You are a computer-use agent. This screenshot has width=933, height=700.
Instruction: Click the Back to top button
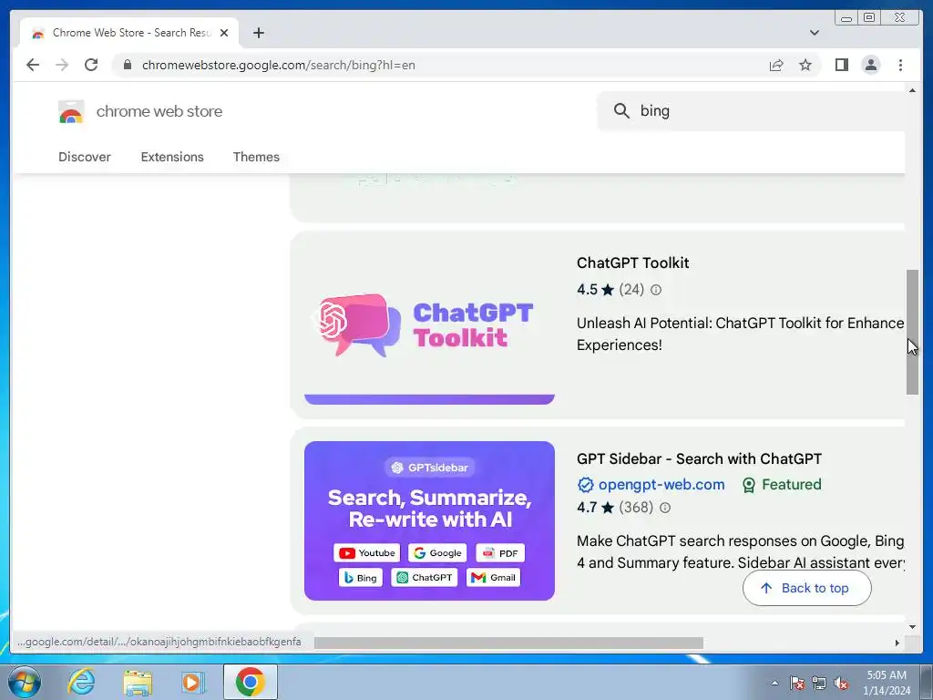pos(806,588)
